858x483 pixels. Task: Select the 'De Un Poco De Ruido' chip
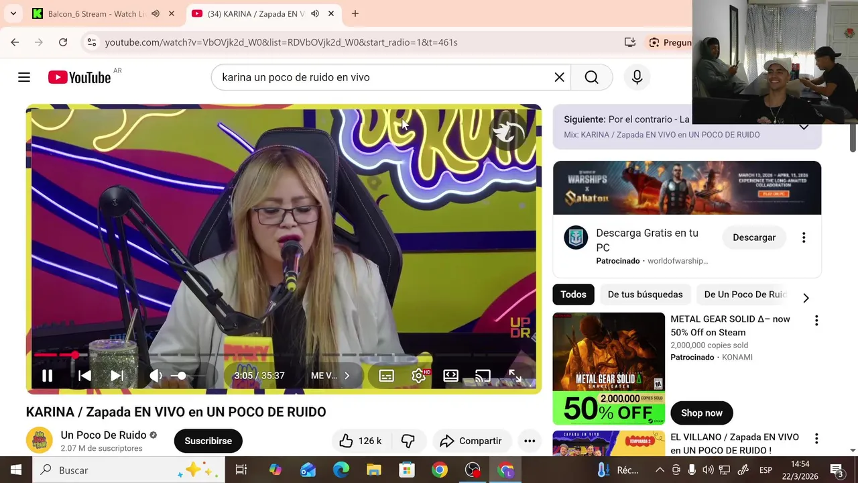[745, 294]
